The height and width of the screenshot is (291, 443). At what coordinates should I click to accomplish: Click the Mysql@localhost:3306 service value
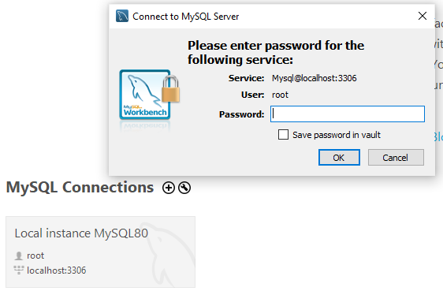tap(315, 78)
